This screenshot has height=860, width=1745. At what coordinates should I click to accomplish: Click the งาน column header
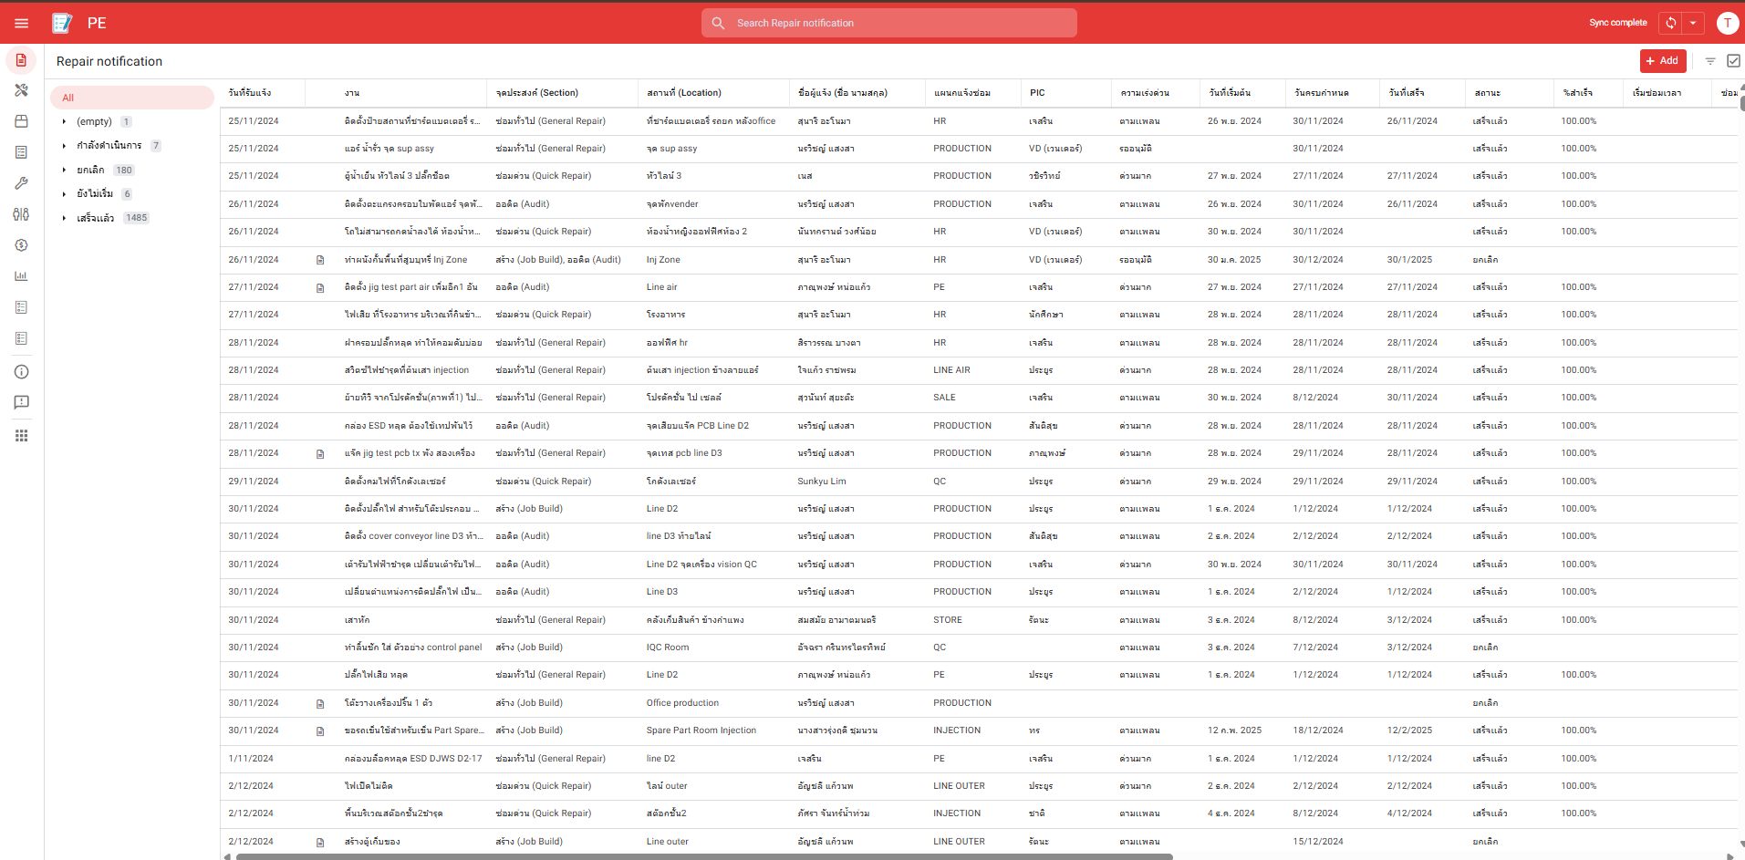[x=397, y=93]
